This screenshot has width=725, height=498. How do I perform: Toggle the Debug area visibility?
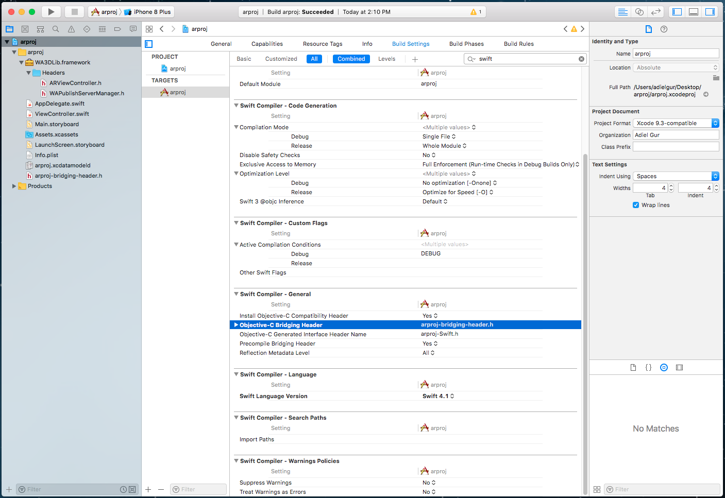click(694, 12)
